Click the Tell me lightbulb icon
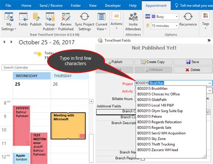This screenshot has height=164, width=213. (x=177, y=5)
